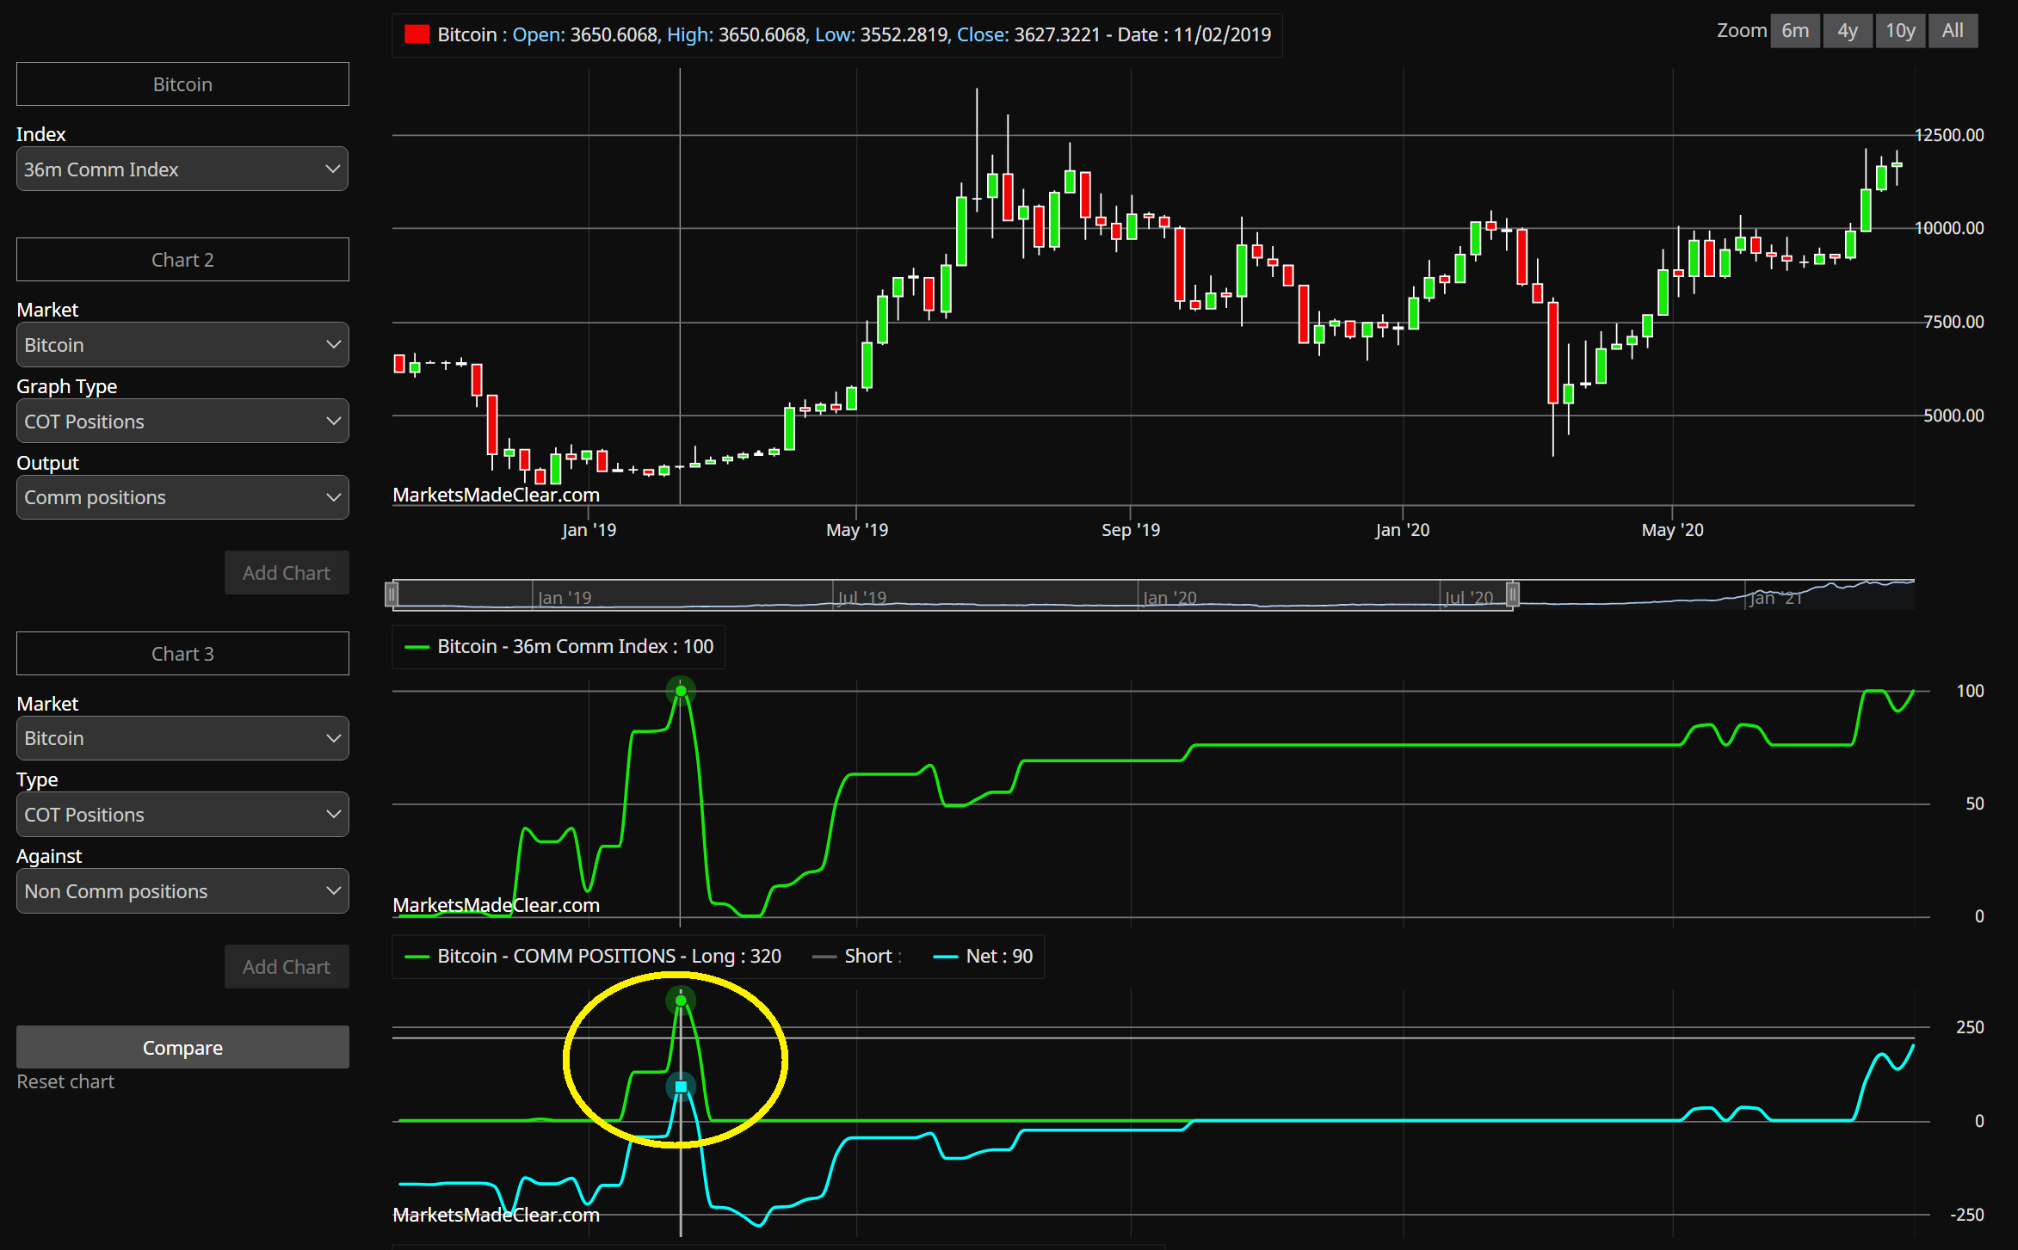Click the cyan square Net marker
This screenshot has height=1250, width=2018.
tap(681, 1087)
